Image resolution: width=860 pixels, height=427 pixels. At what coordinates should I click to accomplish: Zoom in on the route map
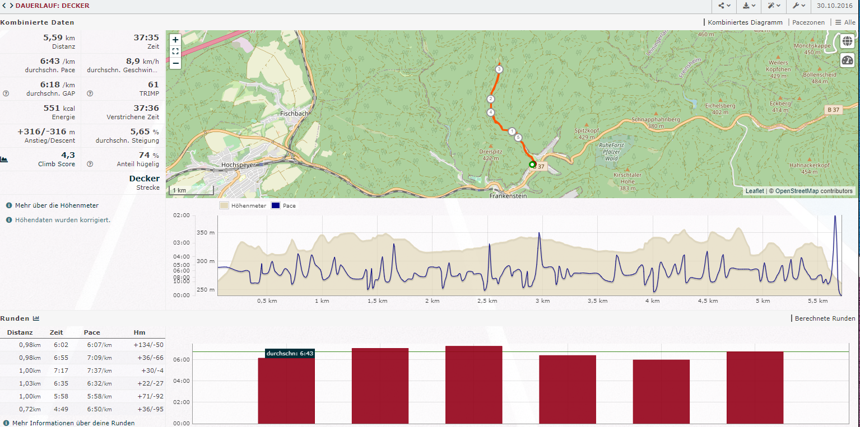(175, 40)
